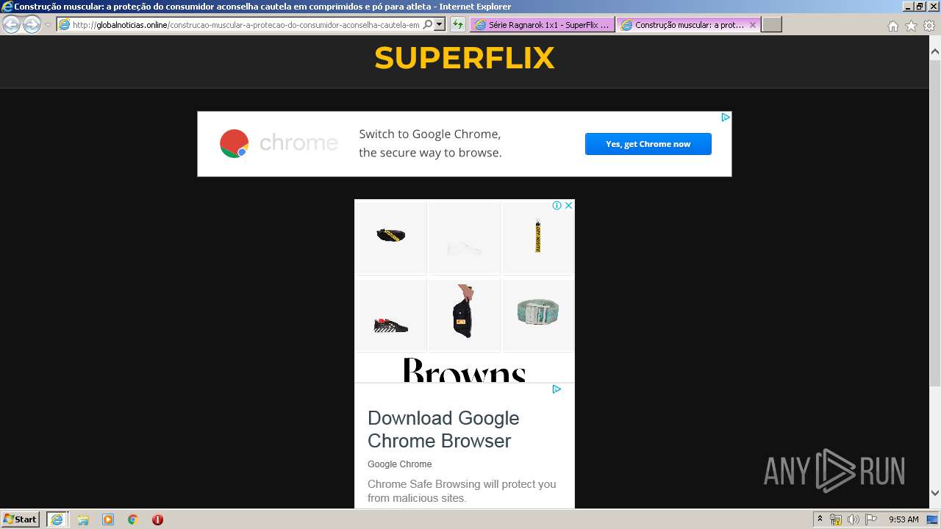Image resolution: width=941 pixels, height=529 pixels.
Task: Click the search magnifier in address bar
Action: point(427,25)
